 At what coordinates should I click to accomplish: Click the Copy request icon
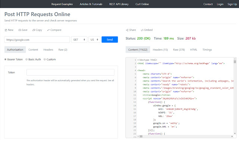point(34,30)
